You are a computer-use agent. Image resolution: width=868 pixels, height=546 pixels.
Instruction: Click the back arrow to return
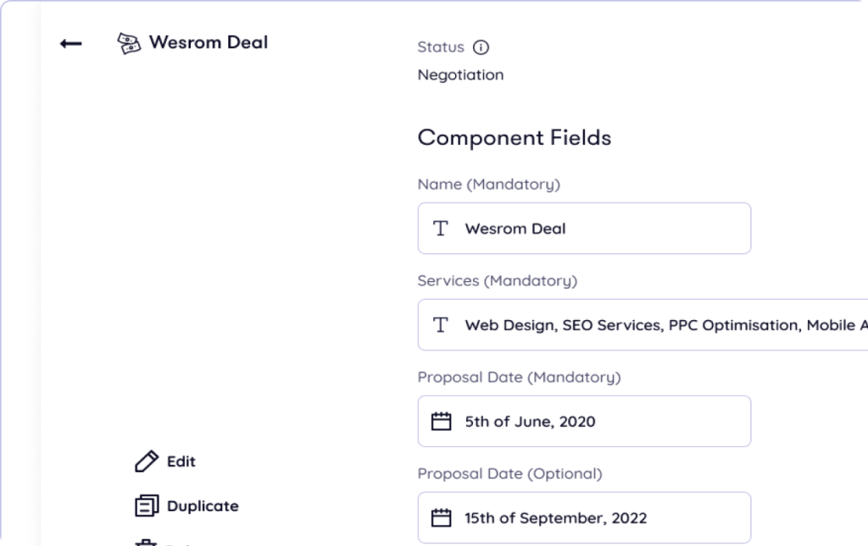click(71, 43)
